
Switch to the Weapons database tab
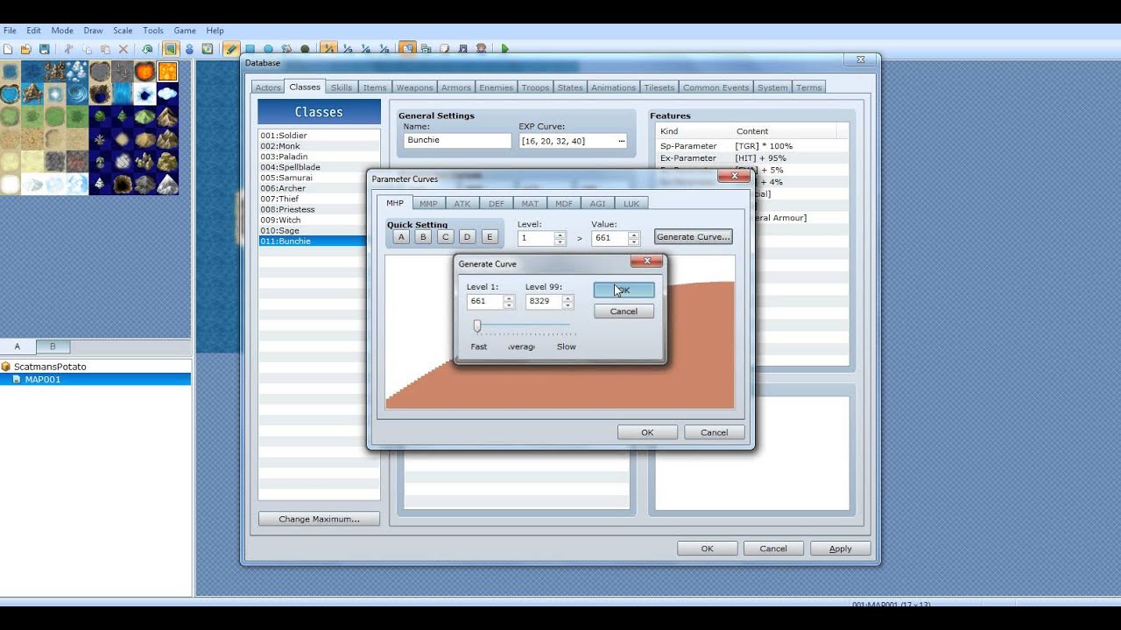[x=414, y=87]
